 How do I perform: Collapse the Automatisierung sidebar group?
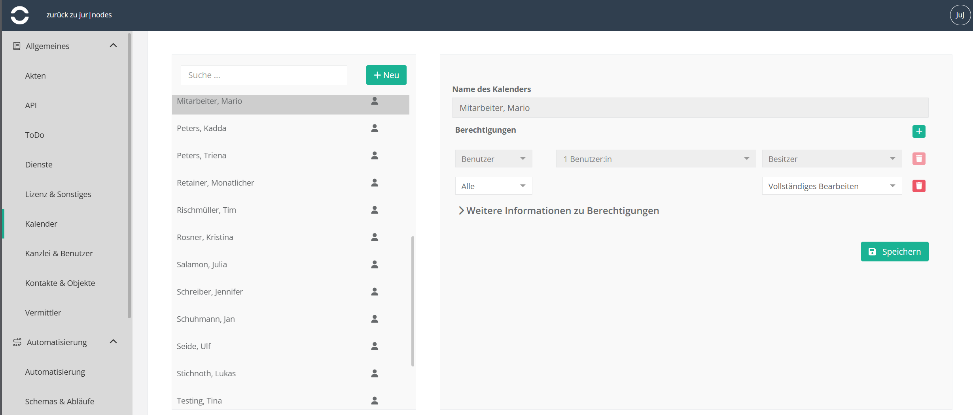113,342
